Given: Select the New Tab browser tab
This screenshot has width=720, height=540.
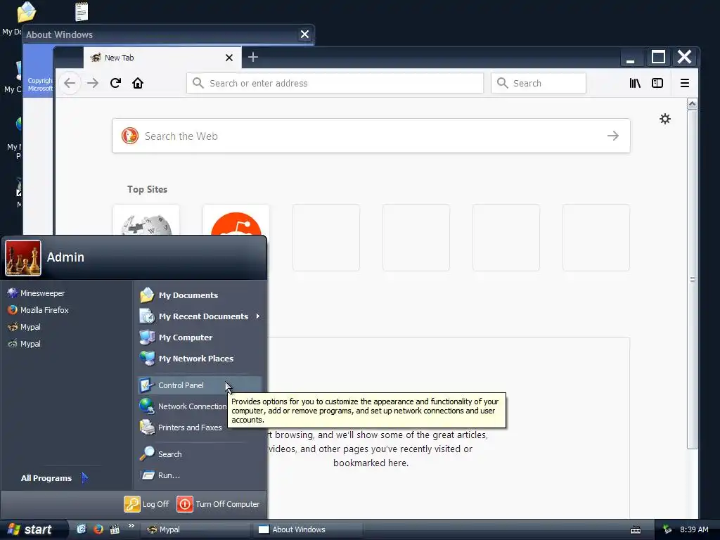Looking at the screenshot, I should tap(162, 58).
